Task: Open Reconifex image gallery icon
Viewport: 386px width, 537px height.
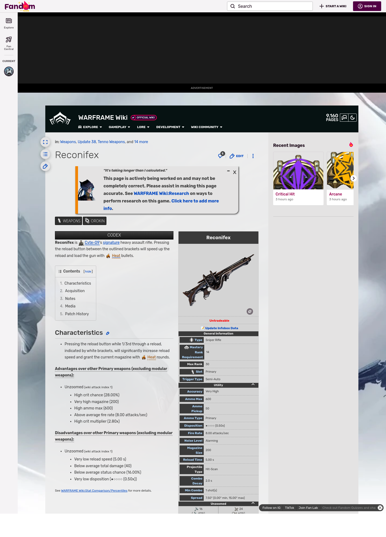Action: [250, 311]
